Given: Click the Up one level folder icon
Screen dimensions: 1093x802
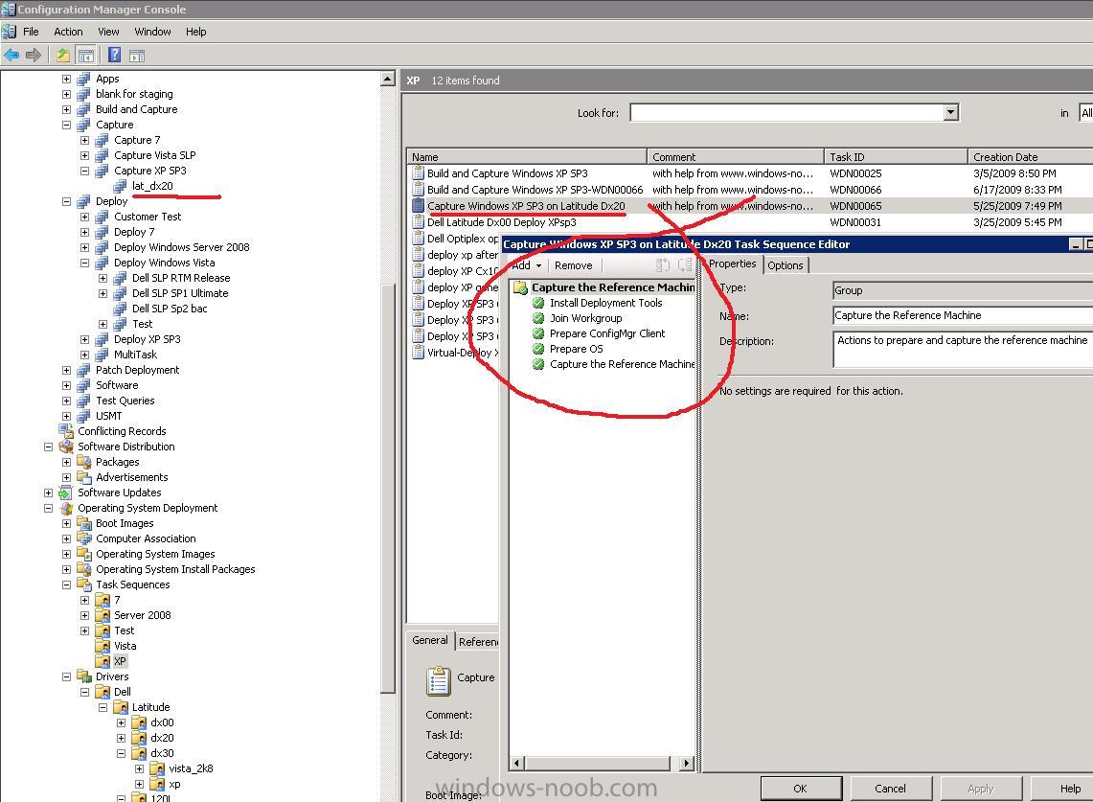Looking at the screenshot, I should tap(62, 55).
